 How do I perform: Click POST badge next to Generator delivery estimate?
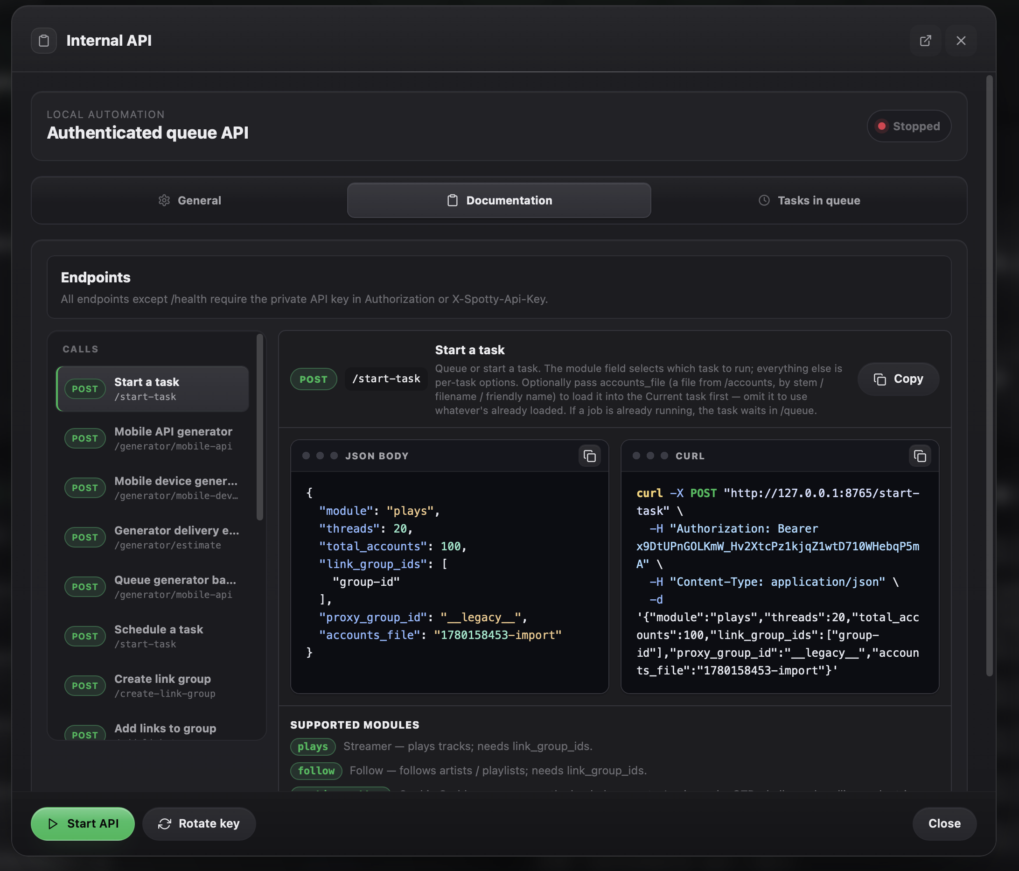(x=84, y=537)
